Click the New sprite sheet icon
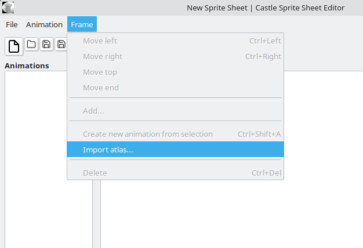 click(14, 46)
